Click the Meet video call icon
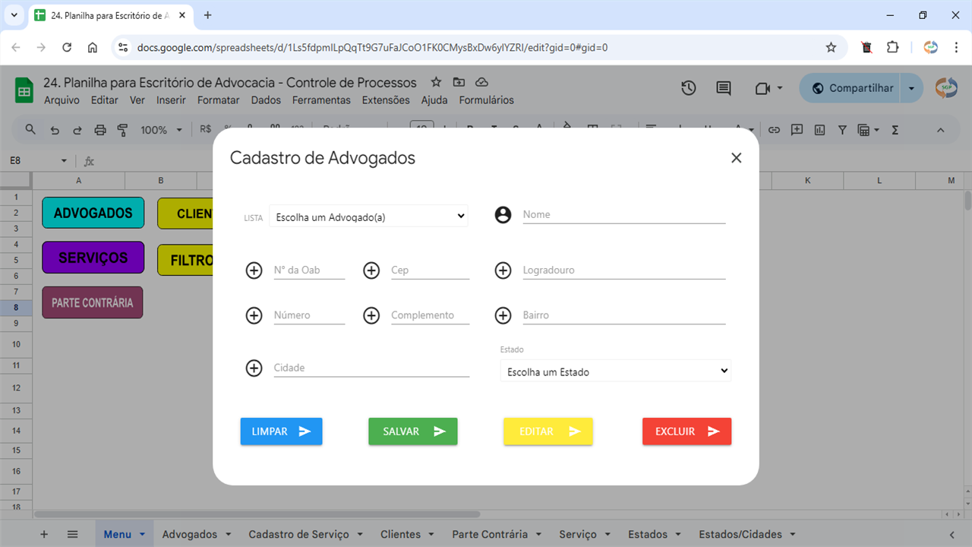The height and width of the screenshot is (547, 972). [764, 87]
